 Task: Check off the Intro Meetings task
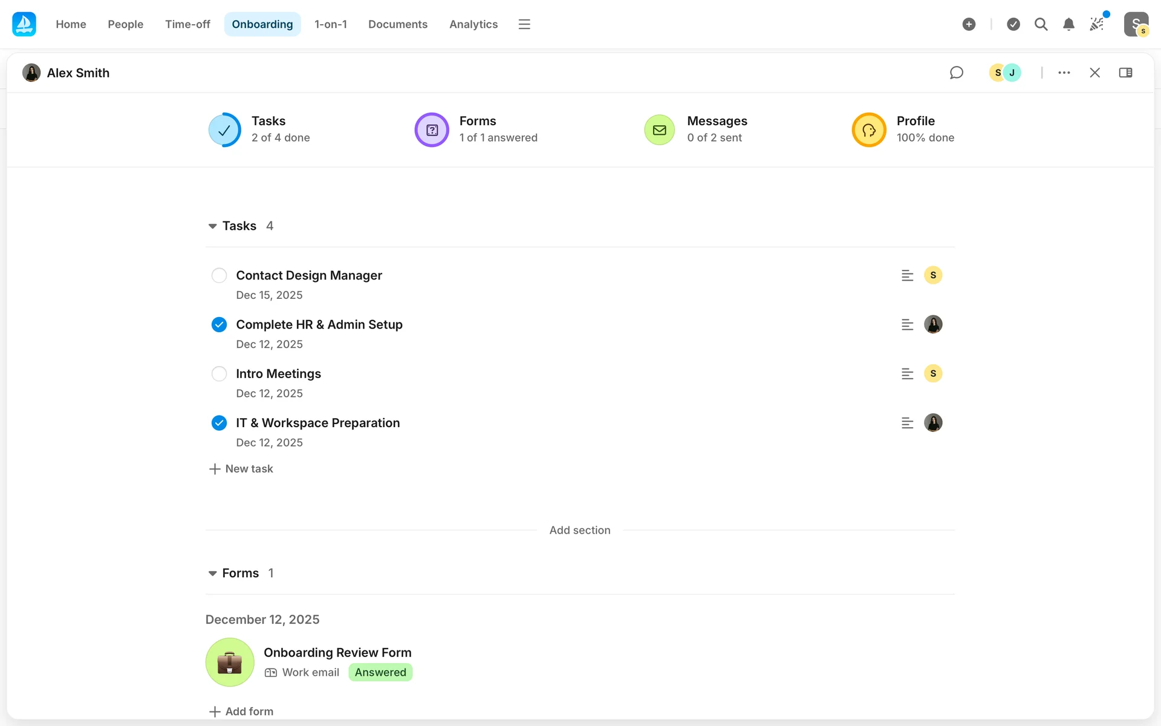pos(219,374)
